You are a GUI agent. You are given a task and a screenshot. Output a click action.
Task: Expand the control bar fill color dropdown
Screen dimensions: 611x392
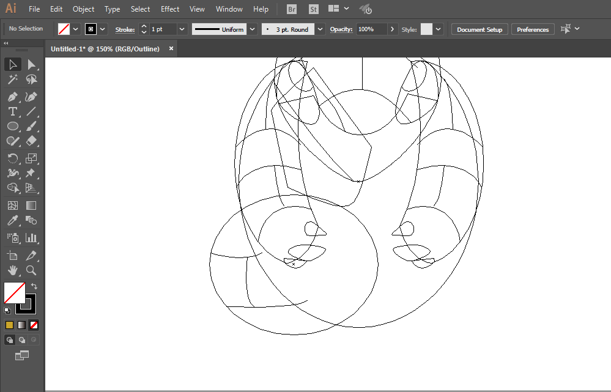(x=76, y=29)
